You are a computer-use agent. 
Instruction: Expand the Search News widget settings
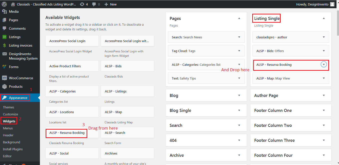click(239, 37)
